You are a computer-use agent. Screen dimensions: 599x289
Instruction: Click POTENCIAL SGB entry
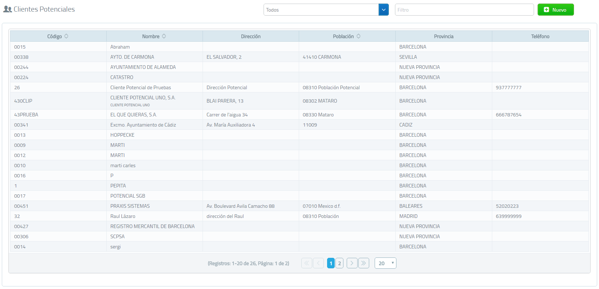coord(128,196)
